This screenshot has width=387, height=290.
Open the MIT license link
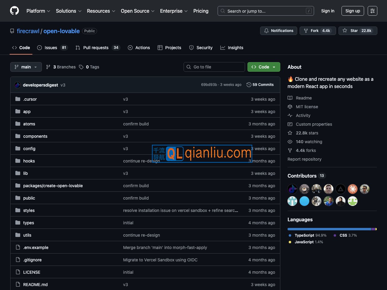(x=307, y=107)
